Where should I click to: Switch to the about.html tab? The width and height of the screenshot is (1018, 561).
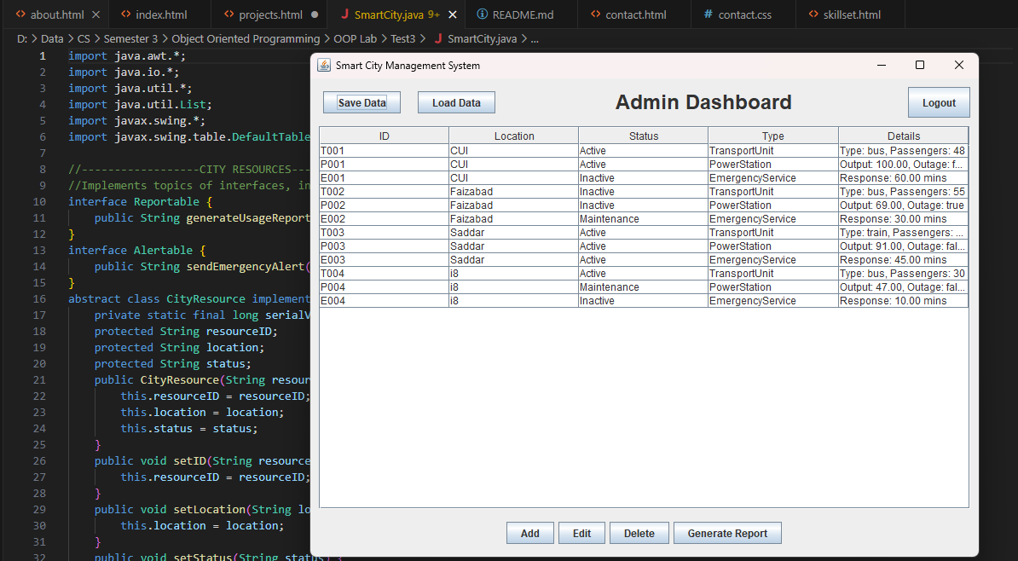click(x=57, y=14)
